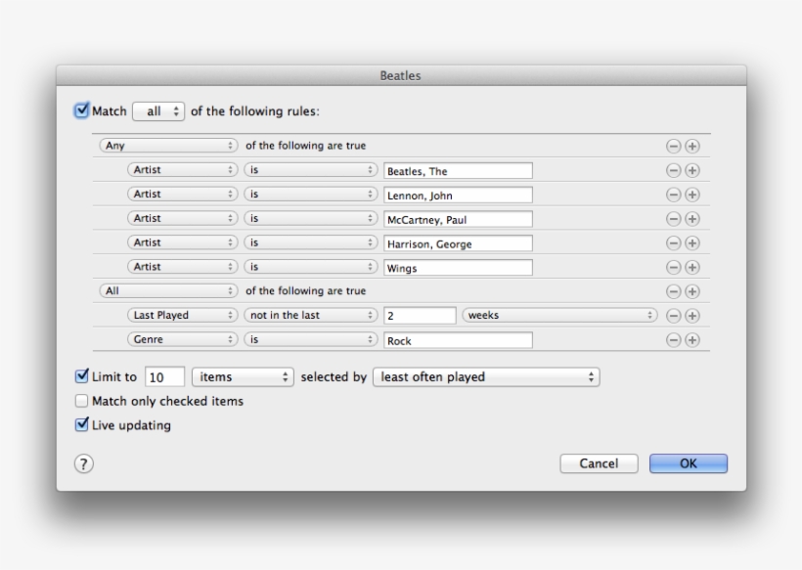Add rule after Harrison, George row

pyautogui.click(x=692, y=243)
